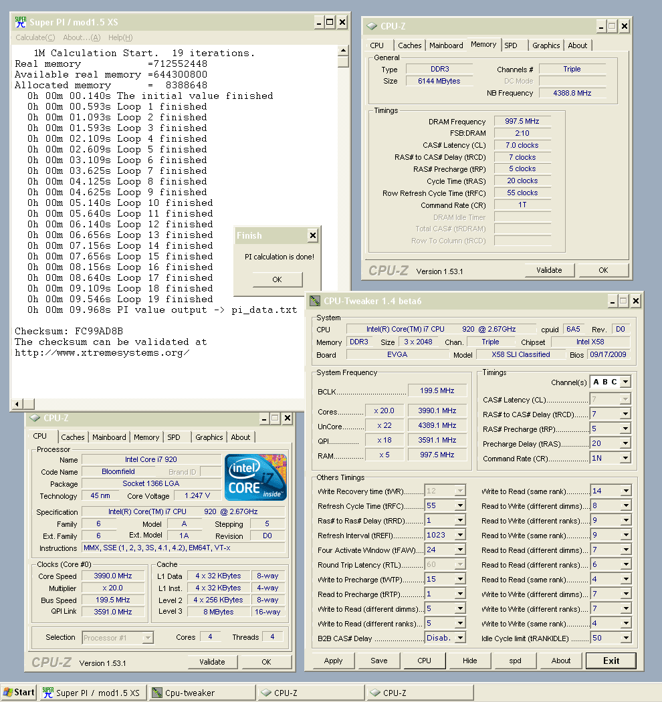Switch to the SPD tab in the upper CPU-Z
662x702 pixels.
tap(511, 45)
